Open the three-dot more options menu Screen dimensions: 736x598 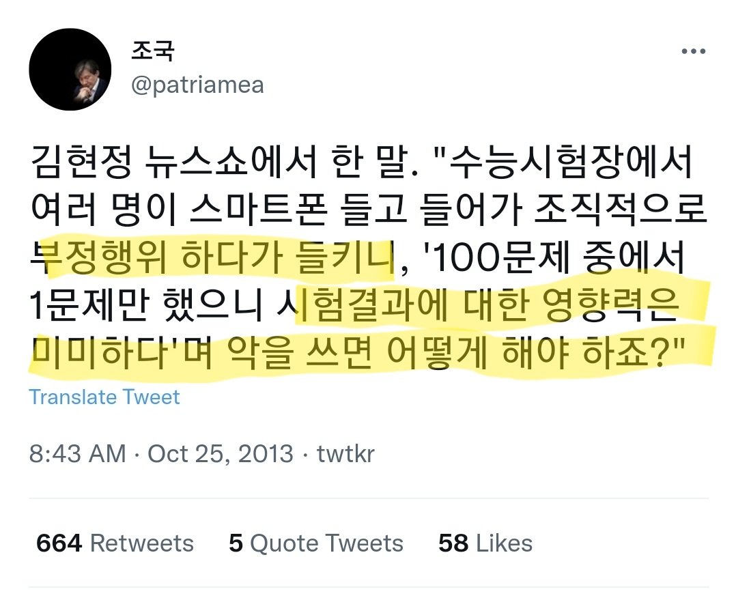click(x=694, y=51)
